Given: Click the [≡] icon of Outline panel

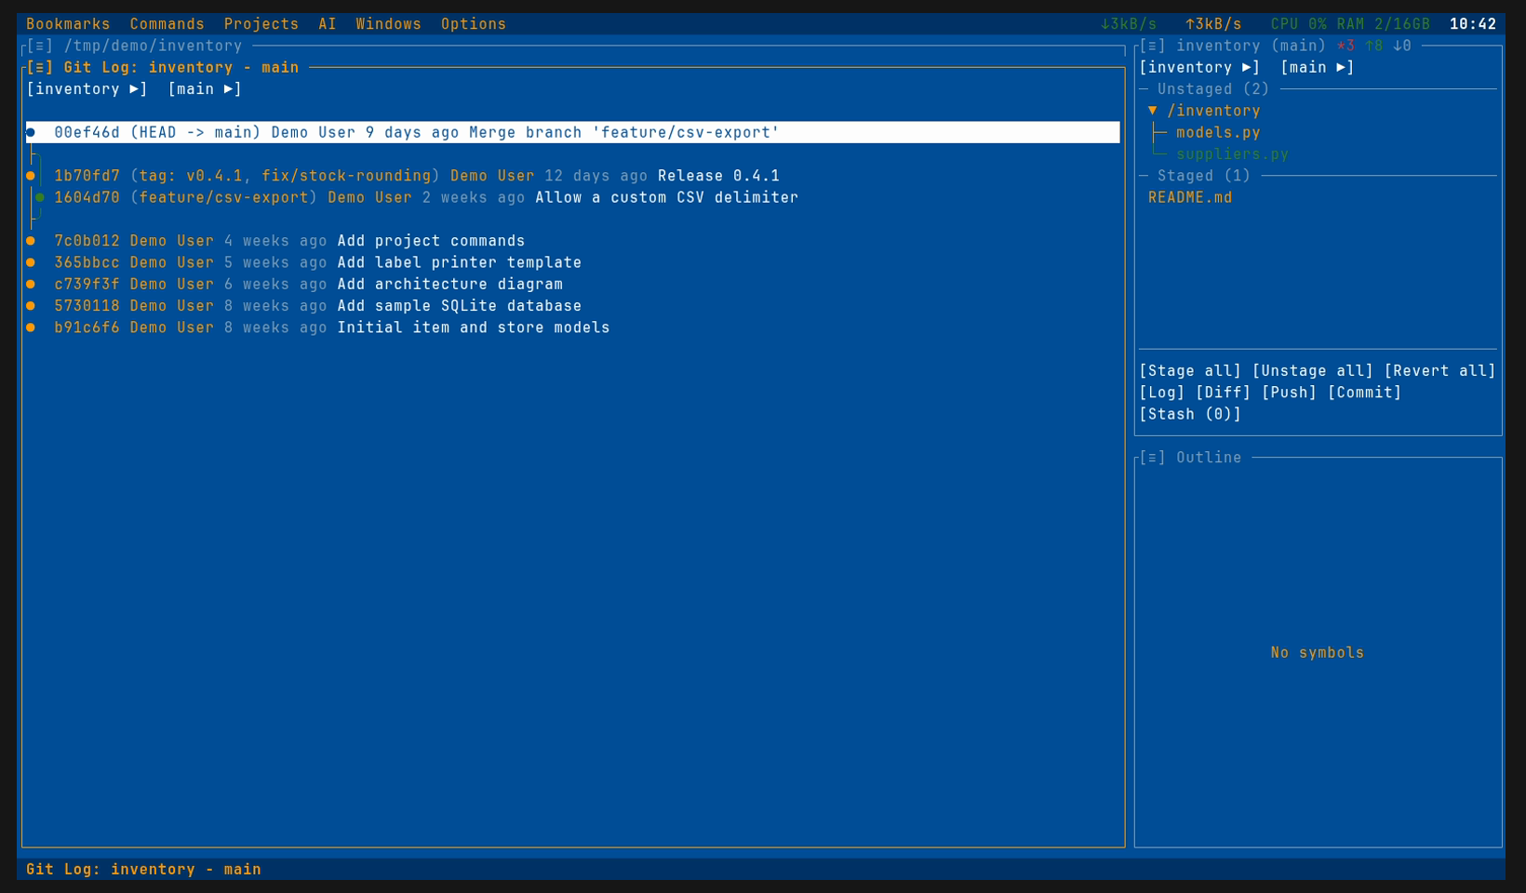Looking at the screenshot, I should (1153, 458).
